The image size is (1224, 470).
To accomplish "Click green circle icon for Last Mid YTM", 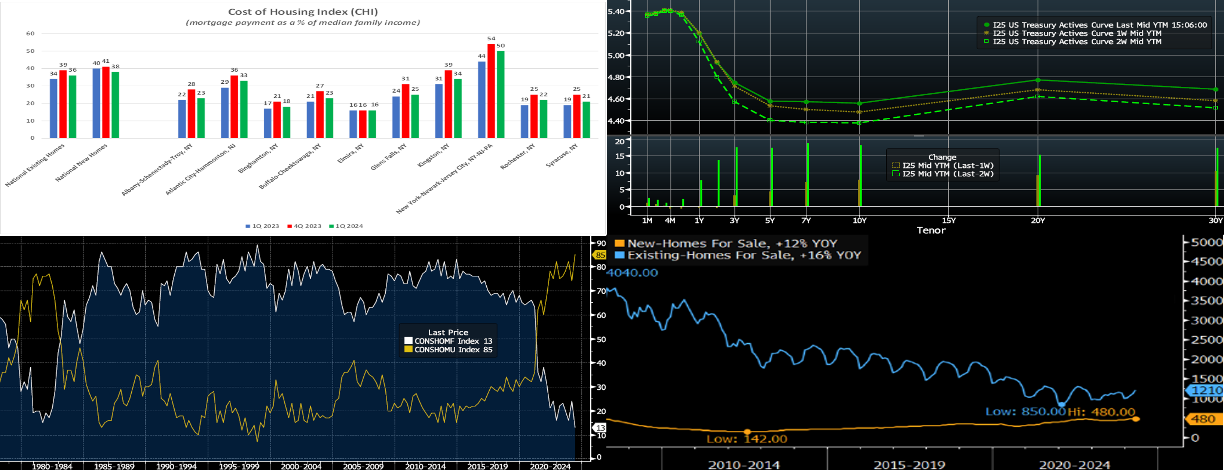I will point(986,25).
